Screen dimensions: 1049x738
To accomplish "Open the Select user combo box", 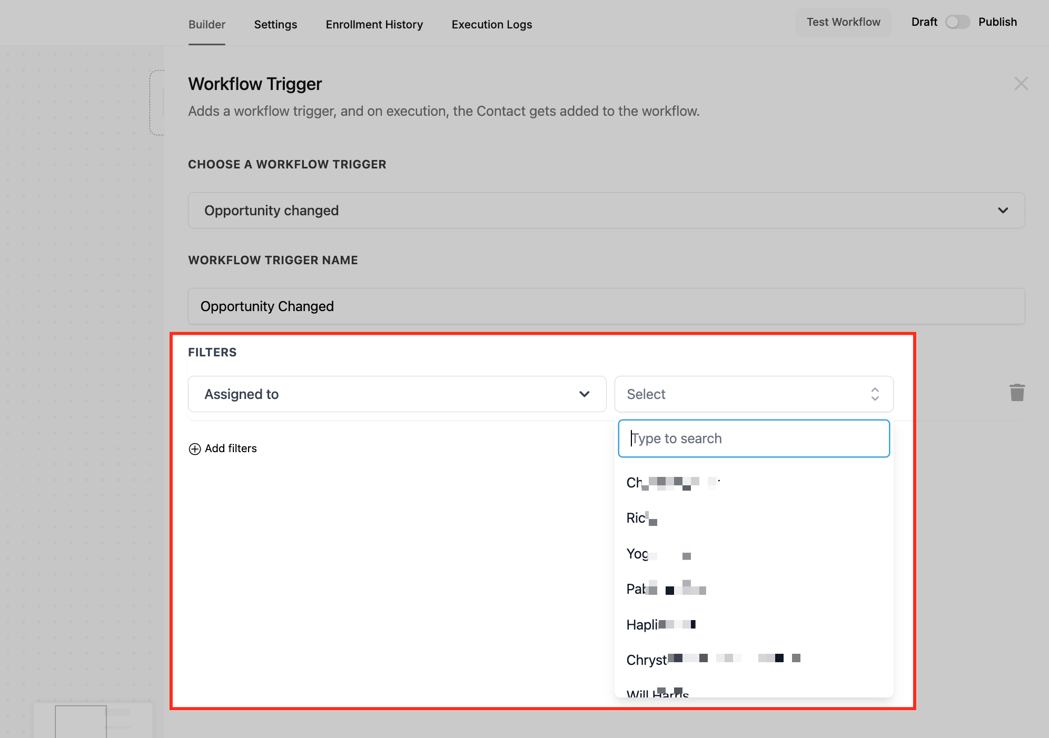I will click(753, 394).
